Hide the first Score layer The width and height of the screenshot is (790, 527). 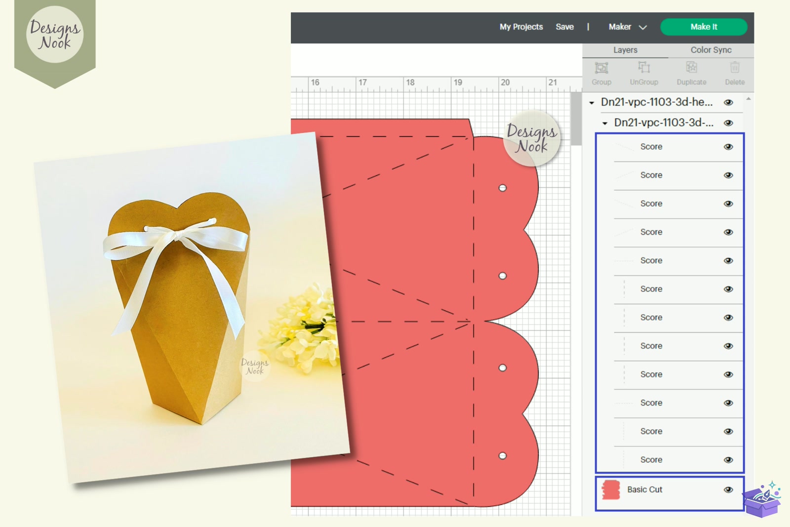tap(728, 147)
